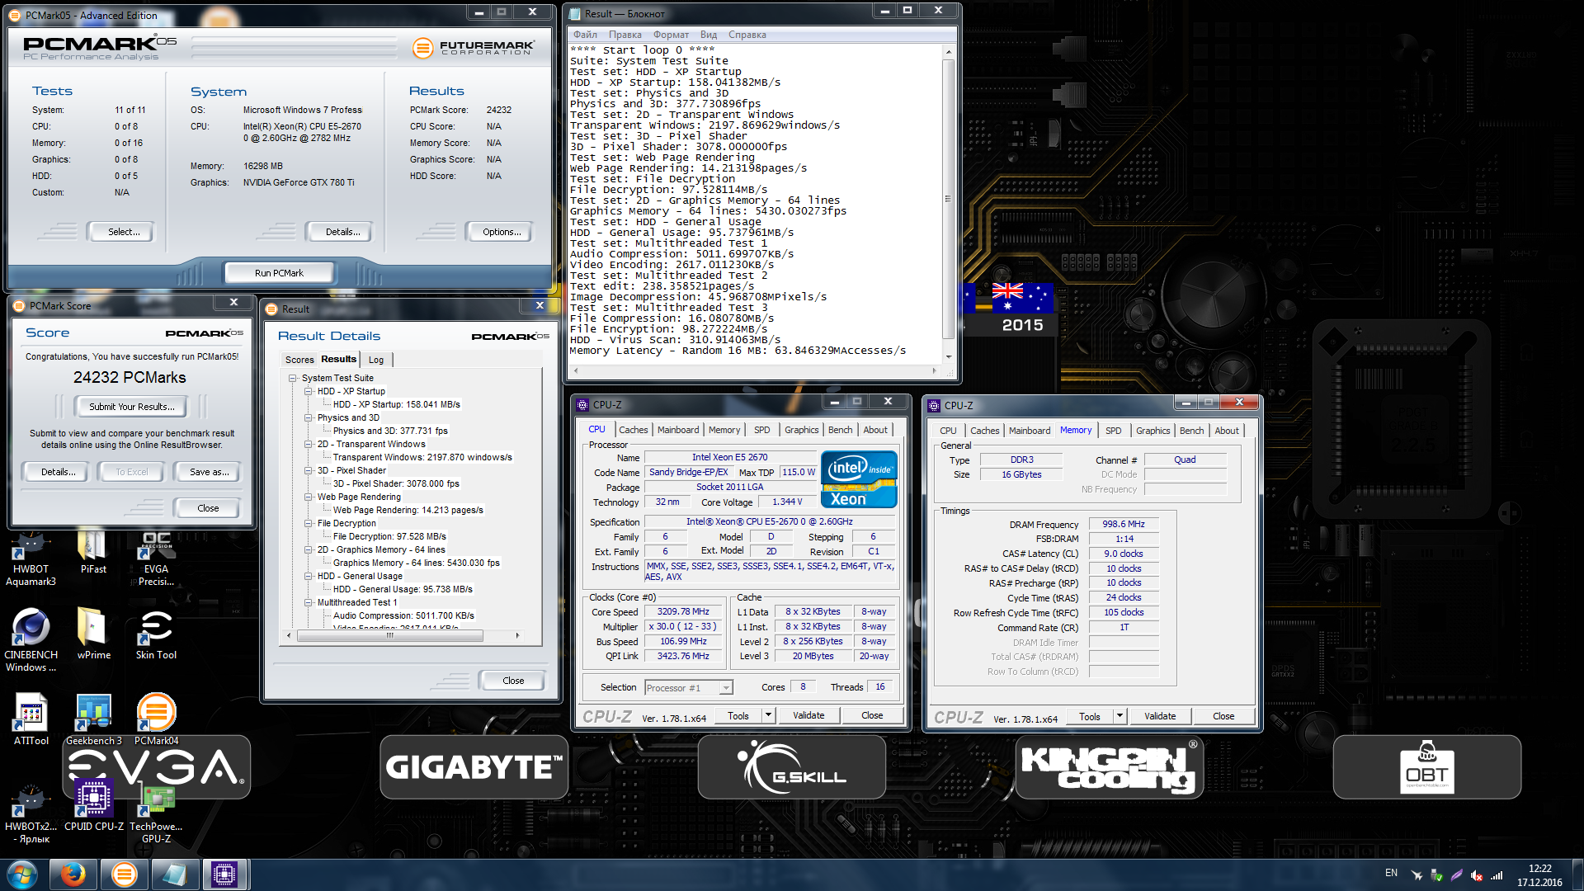This screenshot has width=1584, height=891.
Task: Open the HWBOTx2 shortcut icon
Action: coord(31,812)
